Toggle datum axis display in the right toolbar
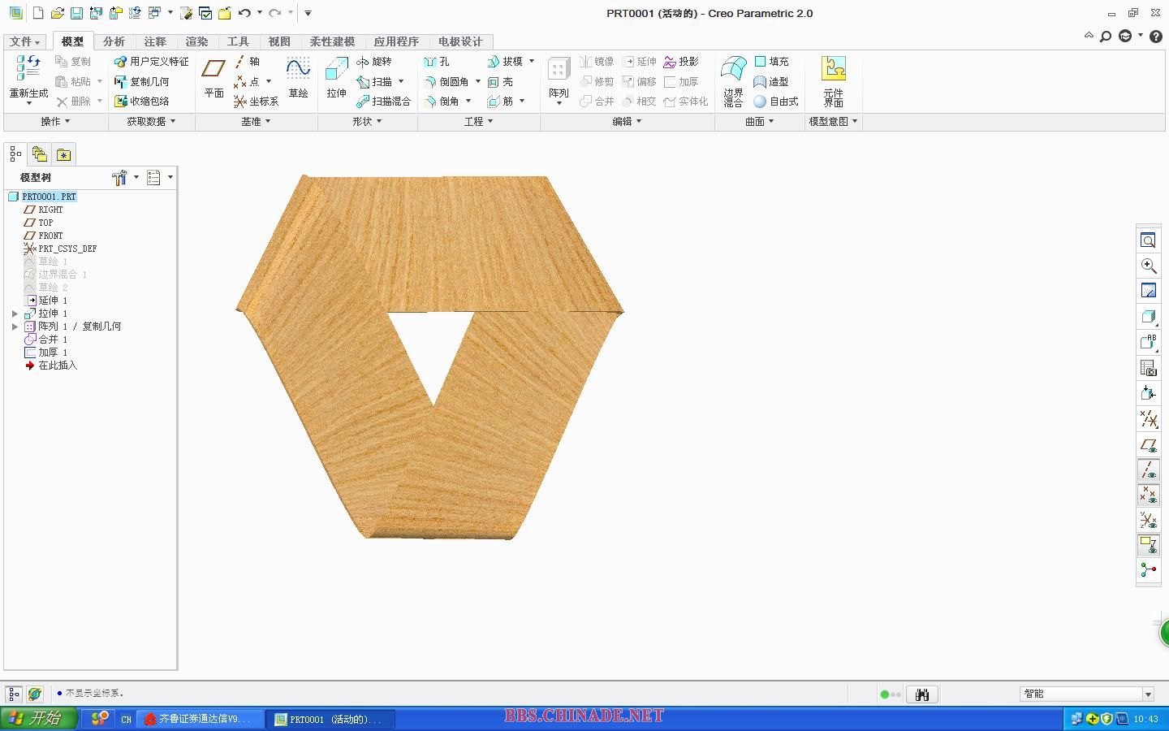Screen dimensions: 1169x731 1148,470
